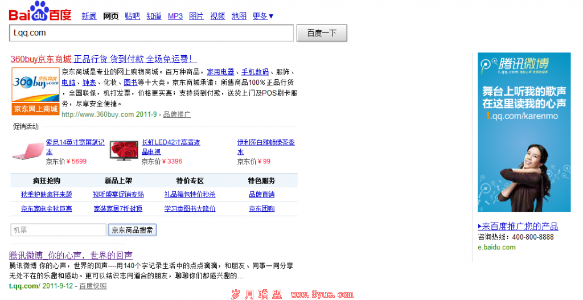Click the green http://www.360buy.com URL text

(x=98, y=114)
